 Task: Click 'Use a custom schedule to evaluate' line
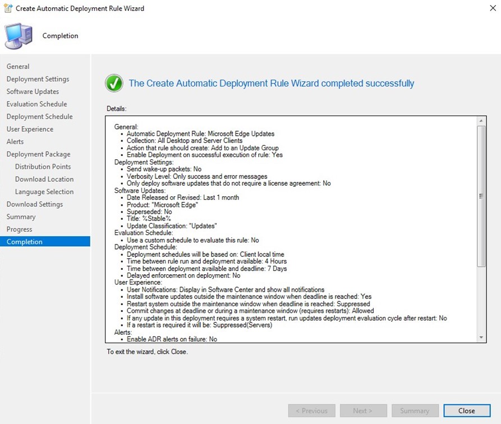(192, 240)
